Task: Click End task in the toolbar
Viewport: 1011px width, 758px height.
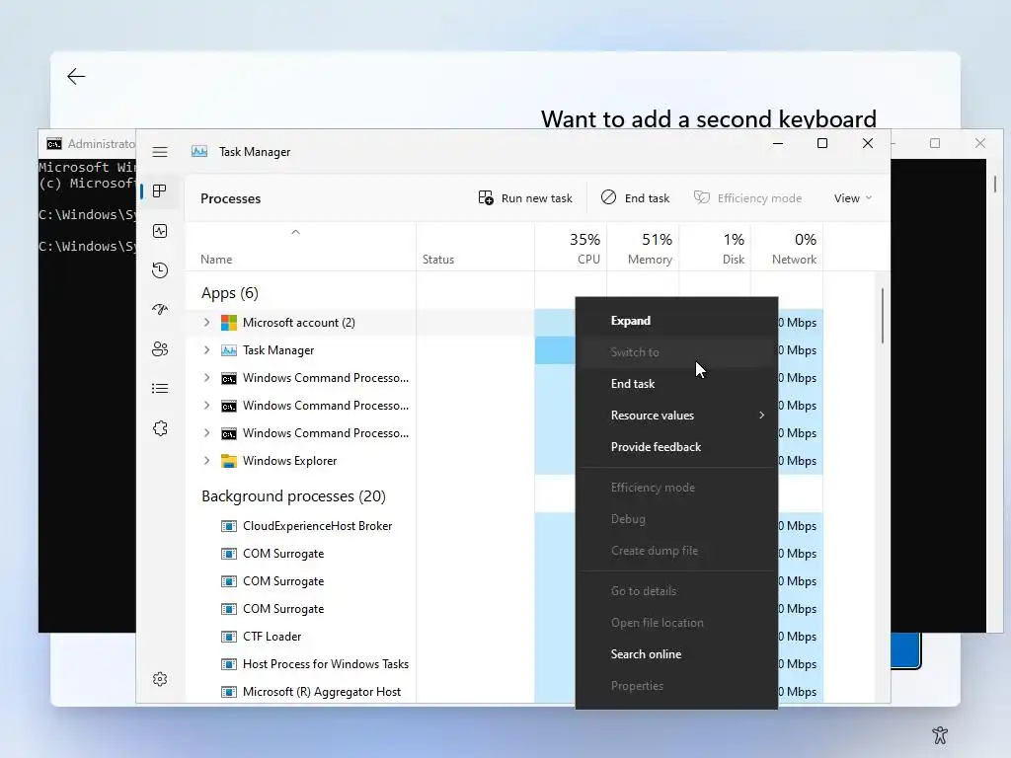Action: tap(635, 197)
